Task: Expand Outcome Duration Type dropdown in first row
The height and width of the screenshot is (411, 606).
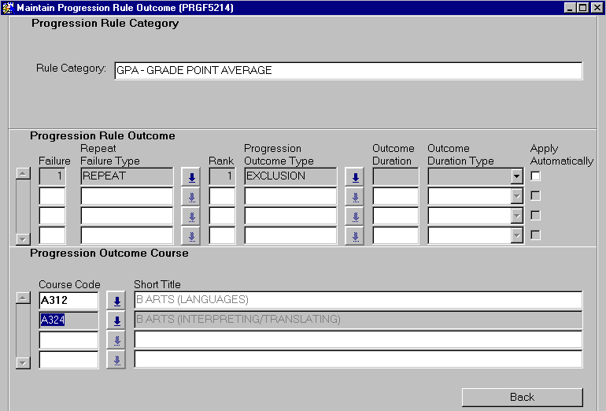Action: coord(516,176)
